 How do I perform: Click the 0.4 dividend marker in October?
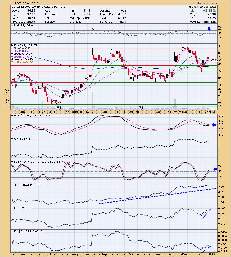(x=141, y=108)
